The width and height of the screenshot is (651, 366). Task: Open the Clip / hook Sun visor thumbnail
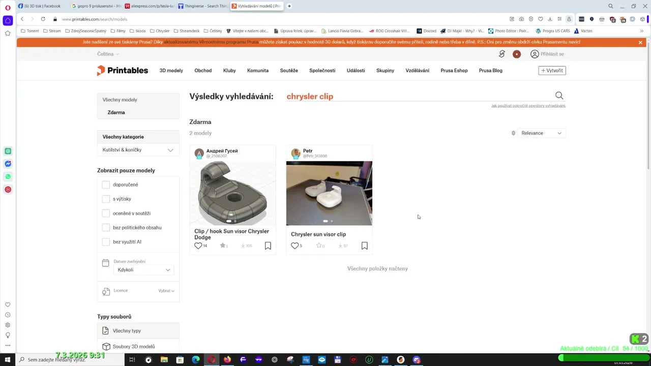coord(232,193)
